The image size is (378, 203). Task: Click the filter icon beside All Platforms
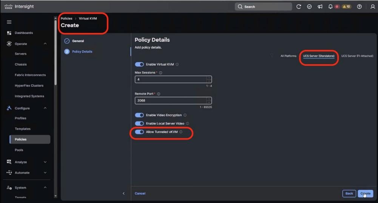272,55
